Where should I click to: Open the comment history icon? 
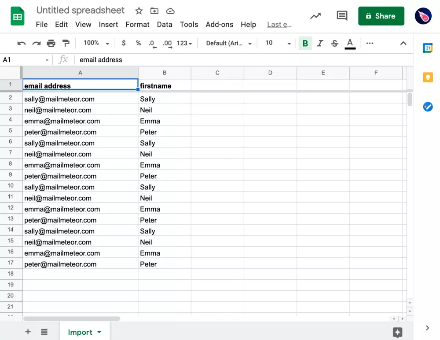point(342,16)
